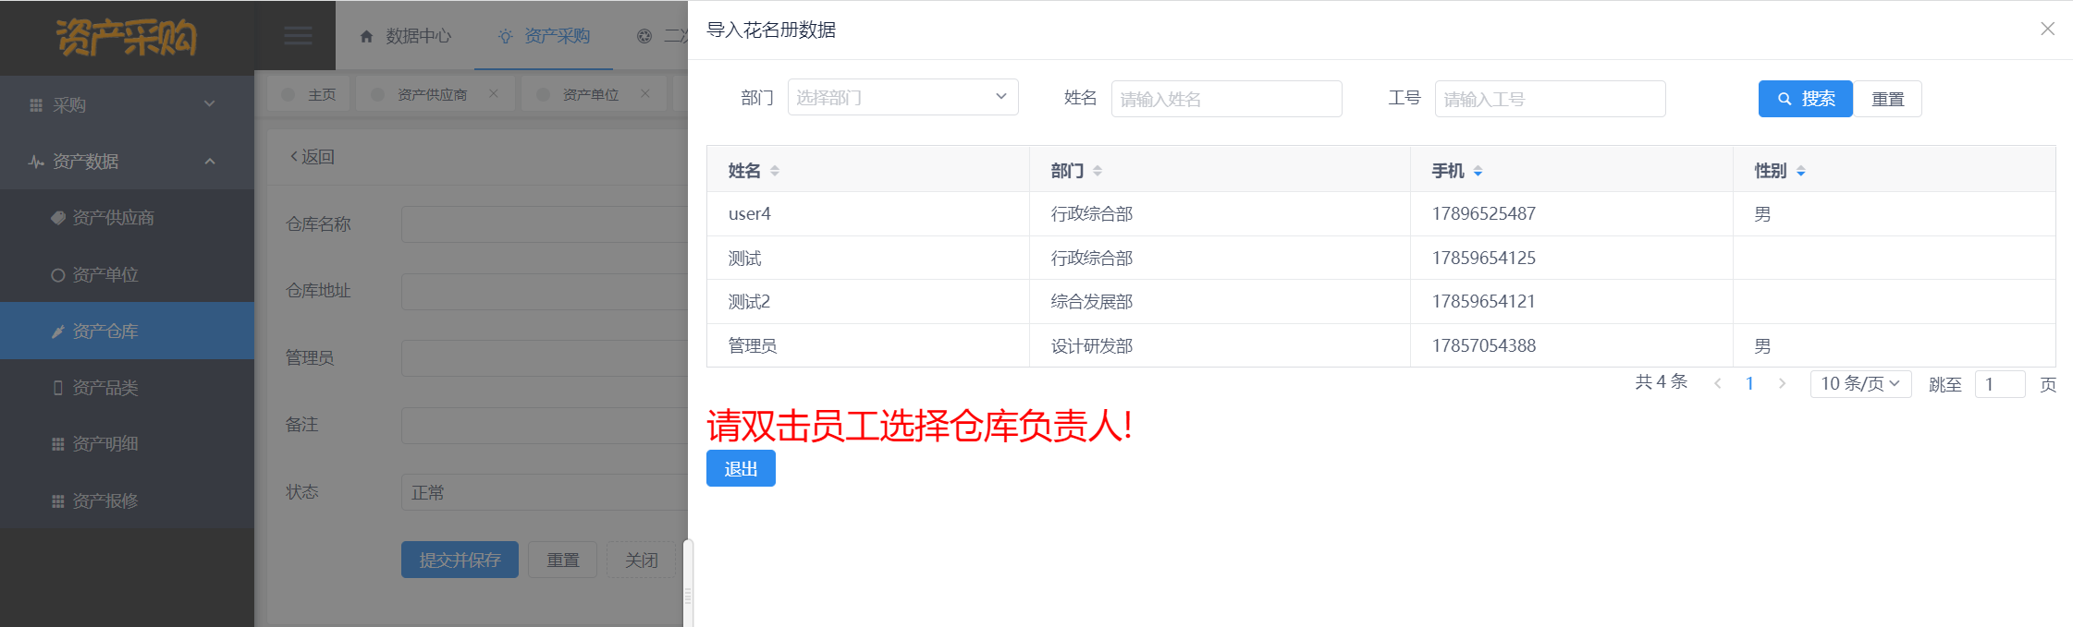Click the hamburger menu collapse icon
The image size is (2073, 627).
click(297, 36)
